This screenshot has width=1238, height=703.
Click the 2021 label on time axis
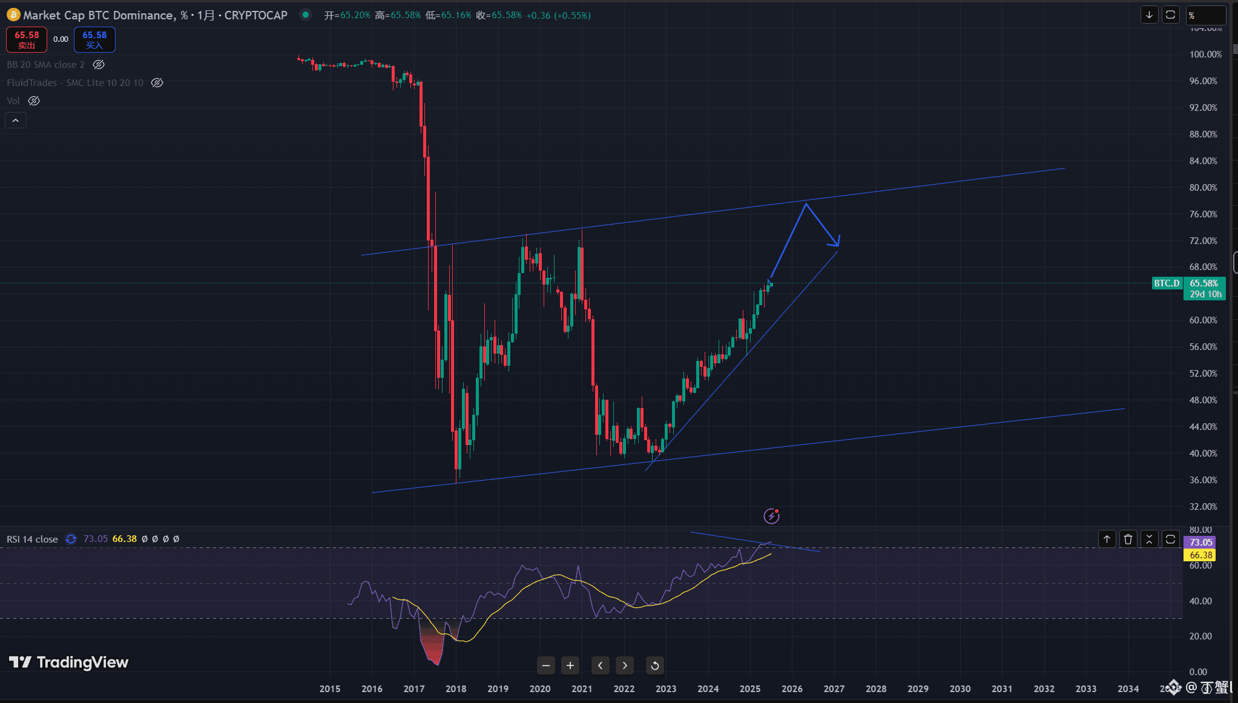(582, 688)
